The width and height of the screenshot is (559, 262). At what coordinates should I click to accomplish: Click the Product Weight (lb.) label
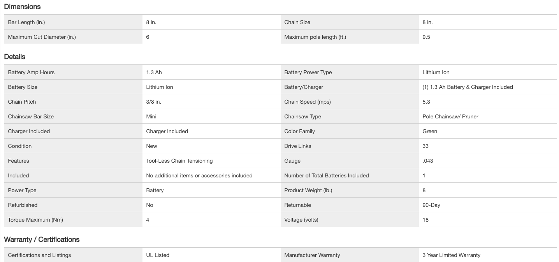click(308, 190)
